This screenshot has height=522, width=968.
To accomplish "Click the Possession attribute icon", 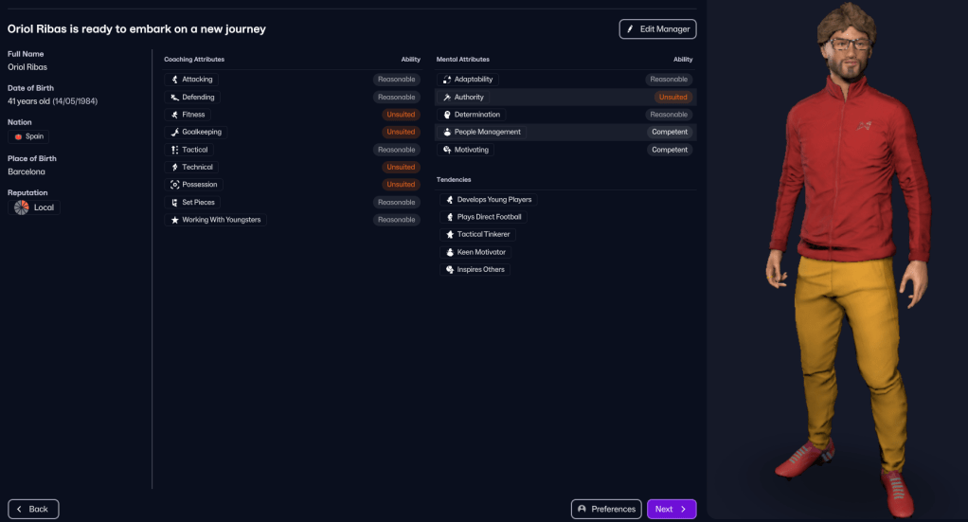I will click(174, 185).
